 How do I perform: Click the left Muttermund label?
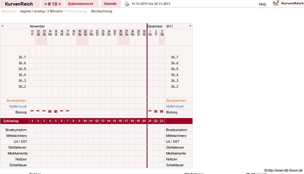tap(18, 106)
